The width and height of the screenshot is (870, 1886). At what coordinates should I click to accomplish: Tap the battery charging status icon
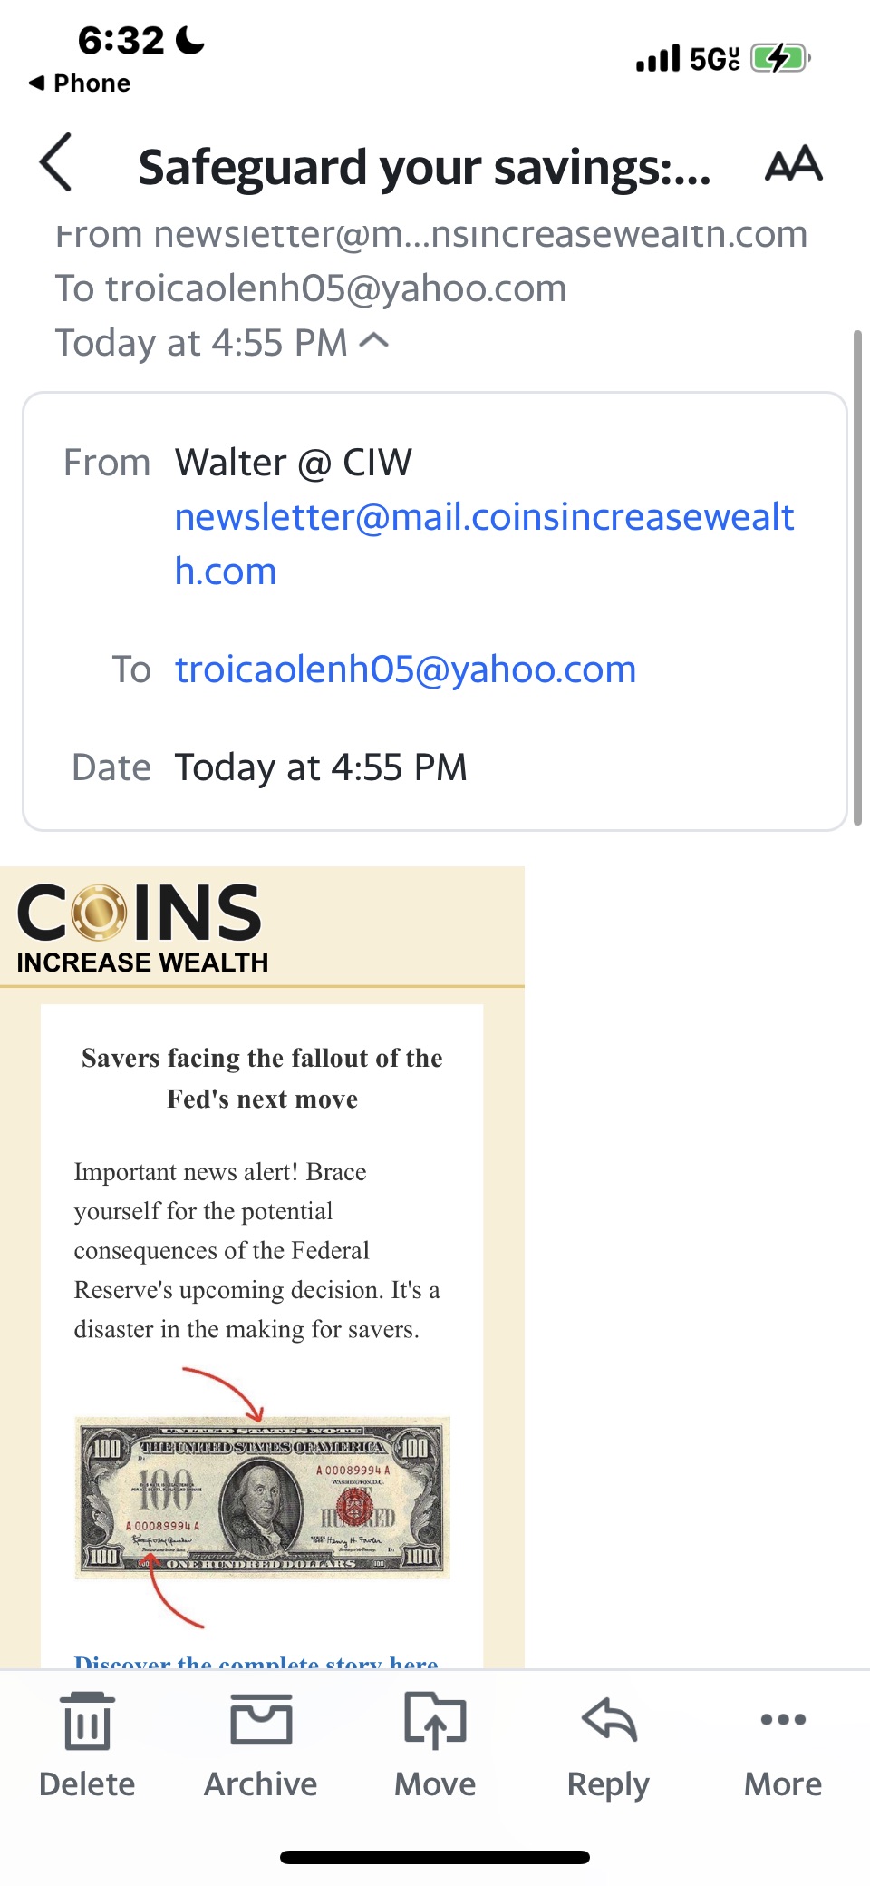click(779, 59)
